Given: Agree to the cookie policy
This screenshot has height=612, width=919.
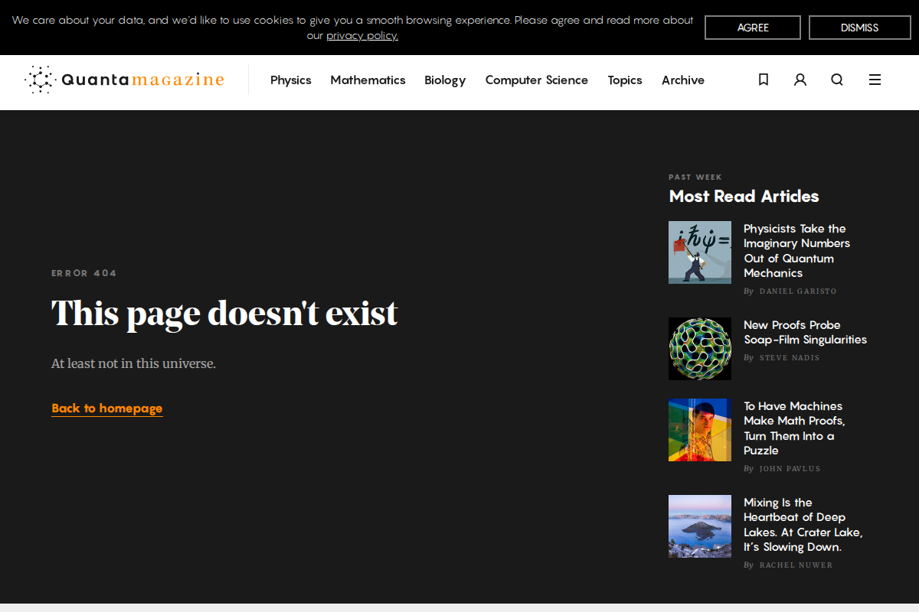Looking at the screenshot, I should (x=752, y=28).
